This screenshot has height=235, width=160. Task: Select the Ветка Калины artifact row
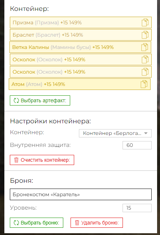80,47
